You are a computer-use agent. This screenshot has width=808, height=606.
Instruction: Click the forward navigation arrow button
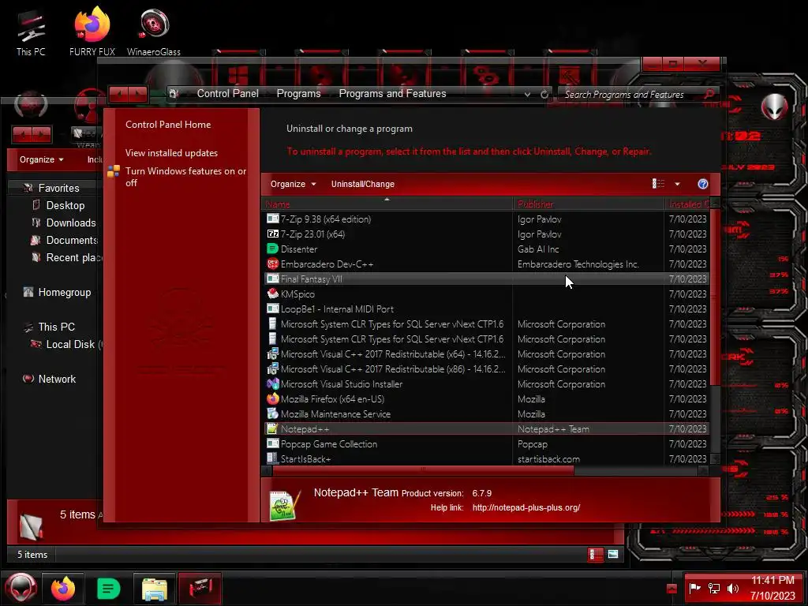tap(138, 95)
